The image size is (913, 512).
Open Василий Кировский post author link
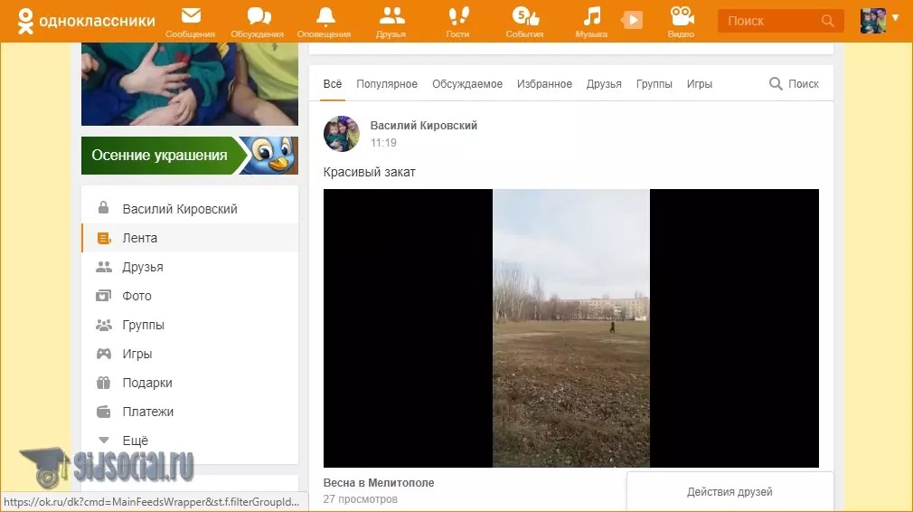(423, 126)
